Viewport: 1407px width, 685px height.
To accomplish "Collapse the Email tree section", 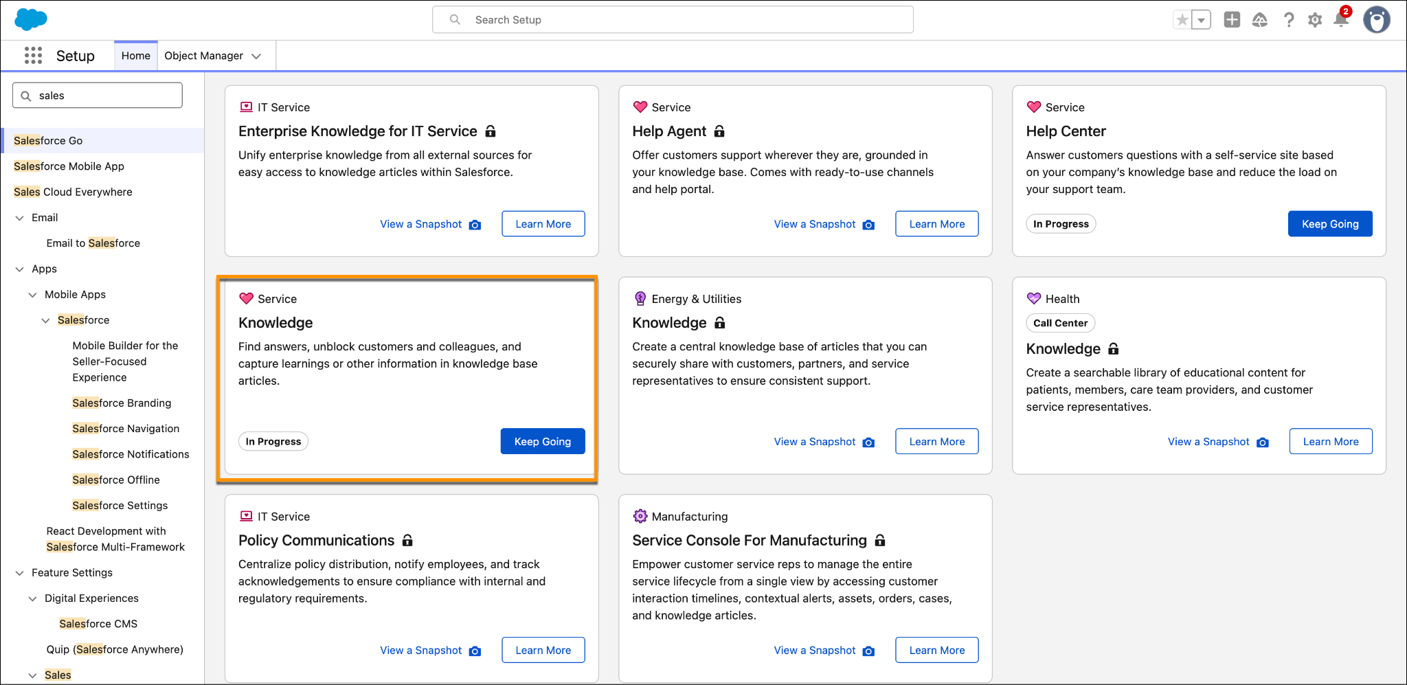I will click(x=19, y=218).
